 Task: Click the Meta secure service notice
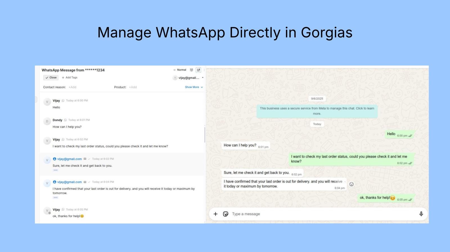[317, 111]
